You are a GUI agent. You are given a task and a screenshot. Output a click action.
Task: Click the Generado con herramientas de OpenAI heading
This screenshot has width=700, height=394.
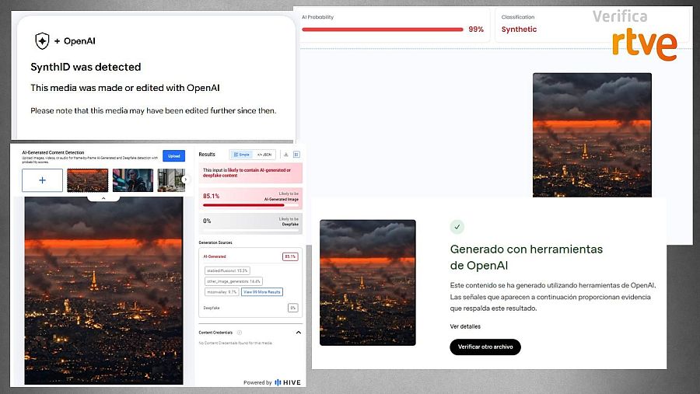point(527,257)
